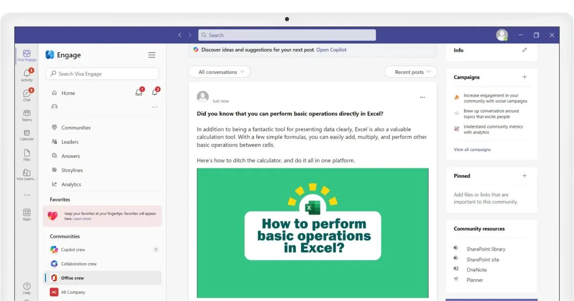Open Communities in the Engage navigation
574x301 pixels.
(71, 128)
